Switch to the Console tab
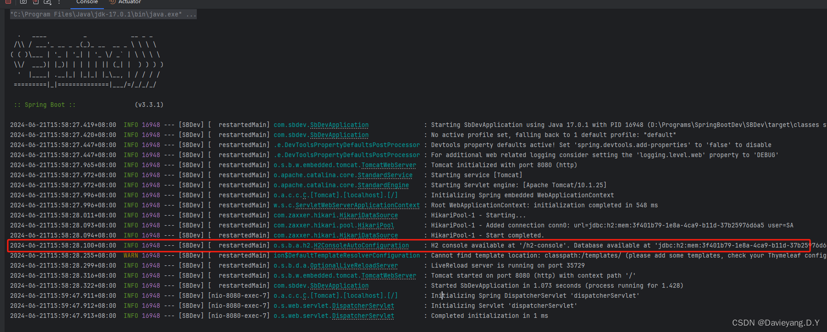 [x=87, y=2]
